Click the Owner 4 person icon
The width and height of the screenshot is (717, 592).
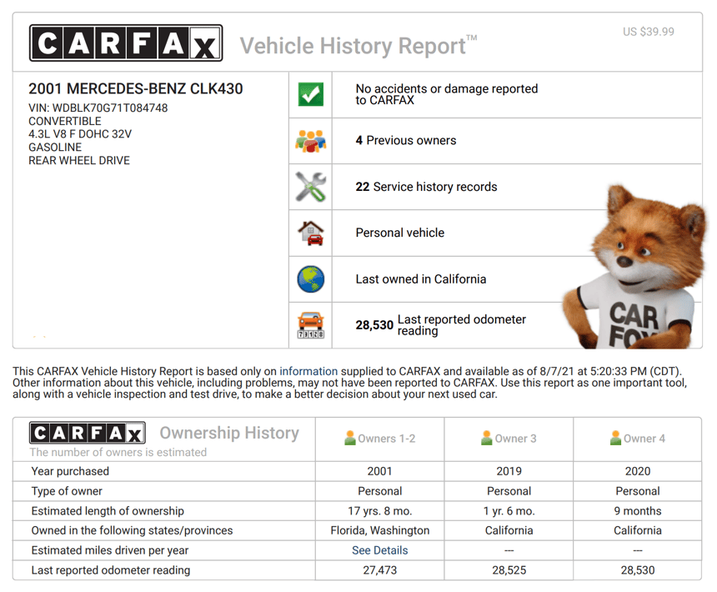tap(616, 439)
